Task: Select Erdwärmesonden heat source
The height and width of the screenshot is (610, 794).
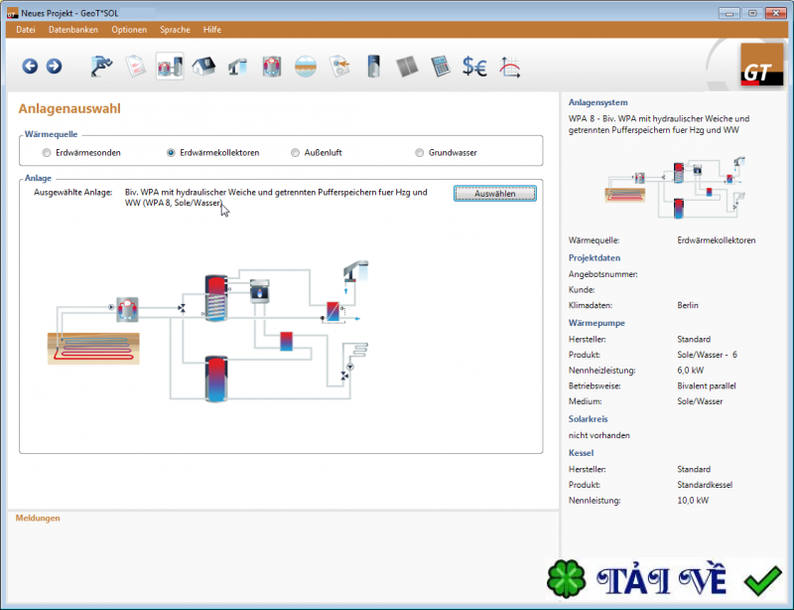Action: click(x=47, y=153)
